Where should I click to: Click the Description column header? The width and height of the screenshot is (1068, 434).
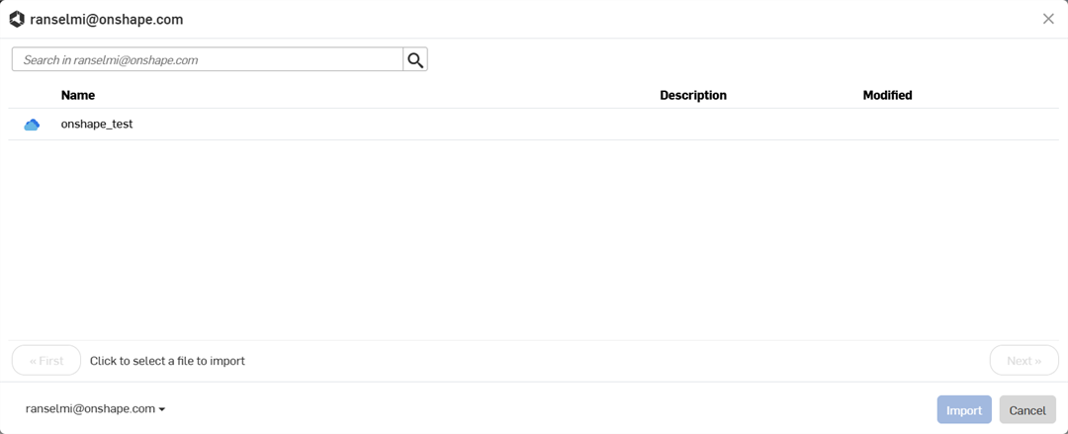(693, 96)
